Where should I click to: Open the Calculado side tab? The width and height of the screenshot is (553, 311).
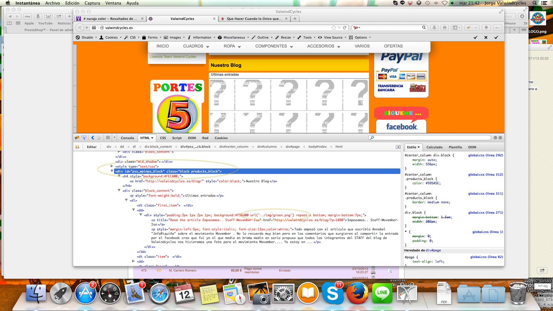point(434,147)
